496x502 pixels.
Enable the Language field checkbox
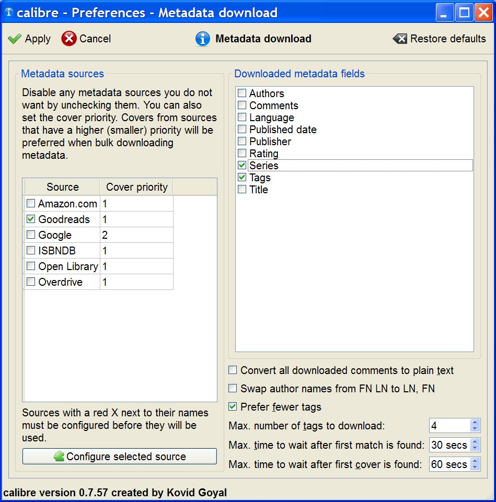click(242, 117)
